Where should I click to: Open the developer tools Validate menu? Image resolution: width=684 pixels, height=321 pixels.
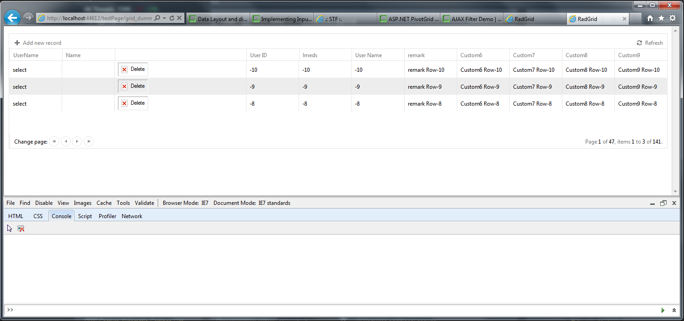(x=144, y=203)
